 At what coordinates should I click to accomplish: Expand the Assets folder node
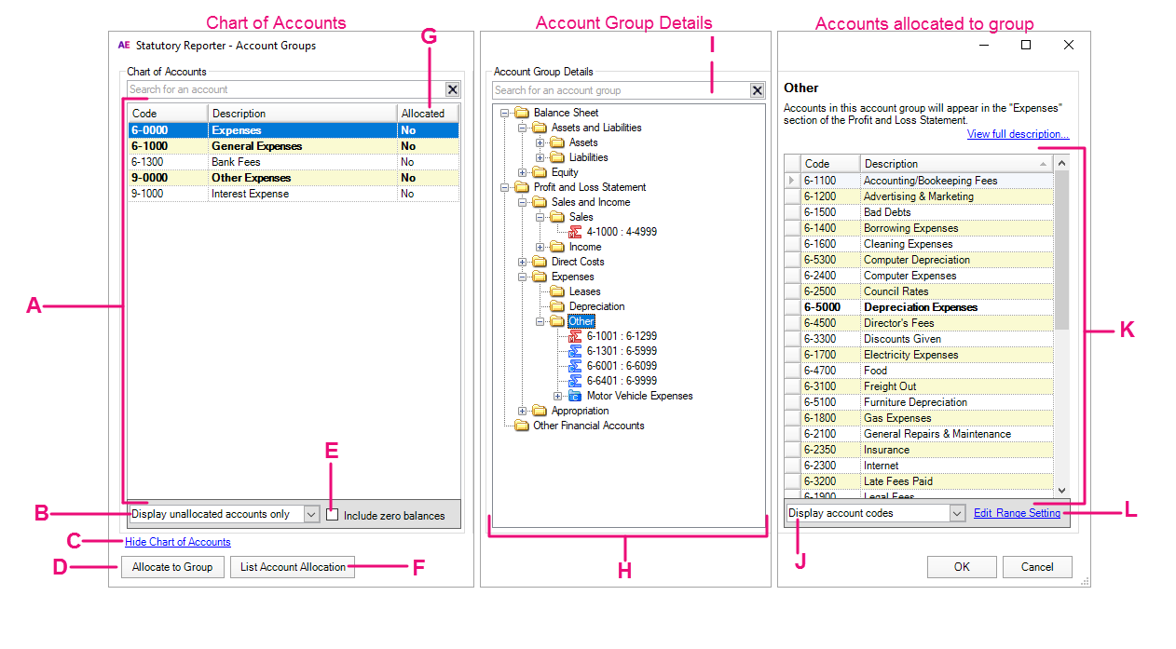click(x=540, y=142)
